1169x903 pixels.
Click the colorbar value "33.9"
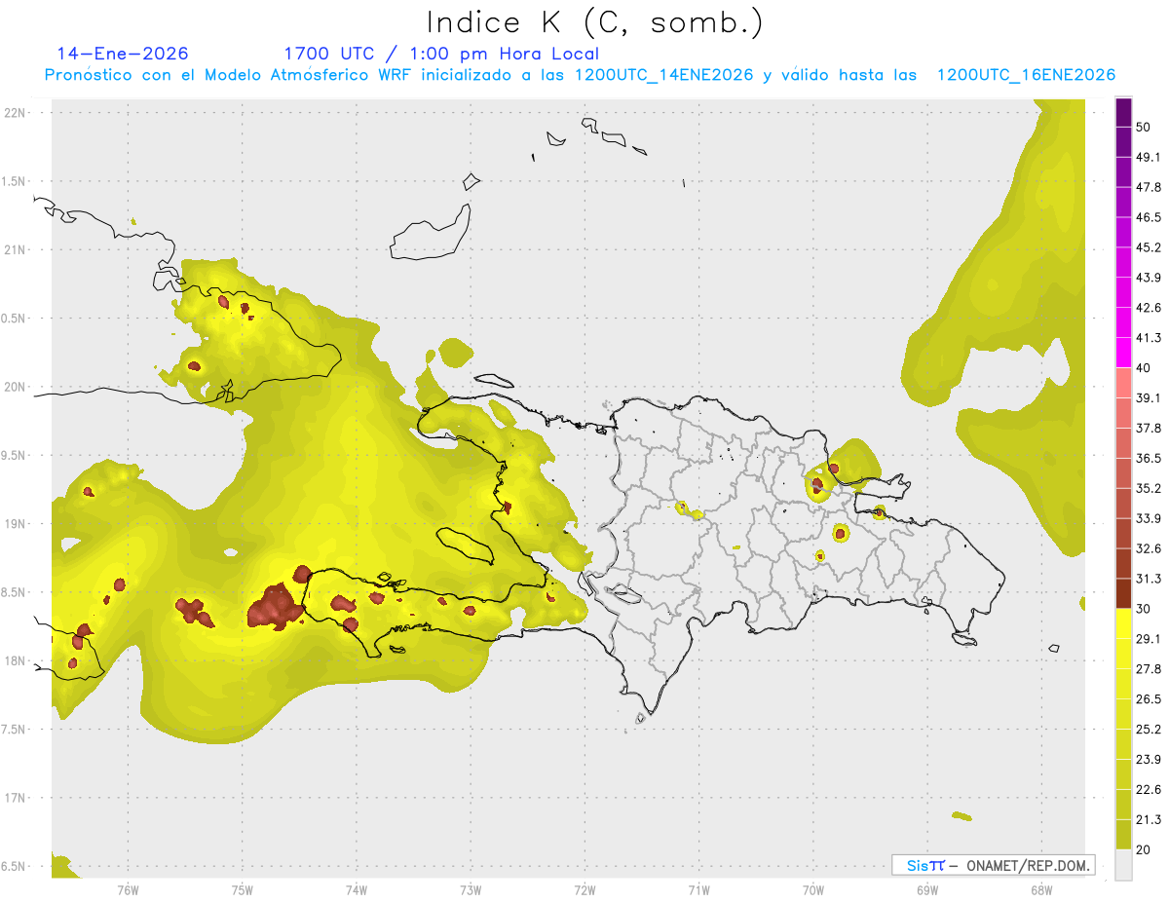pos(1149,518)
